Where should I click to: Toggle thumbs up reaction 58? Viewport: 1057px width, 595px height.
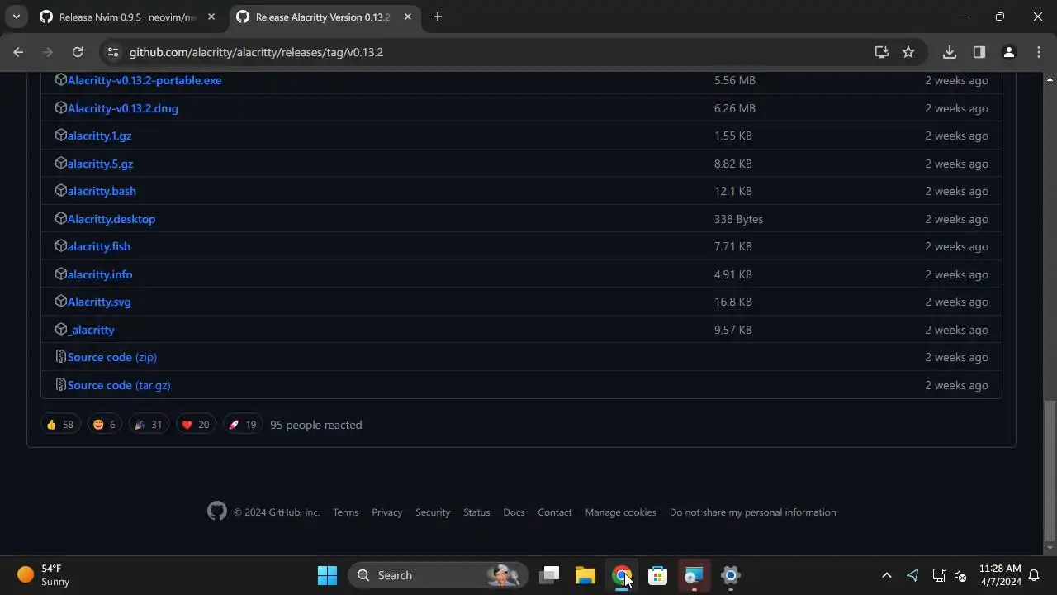point(60,425)
